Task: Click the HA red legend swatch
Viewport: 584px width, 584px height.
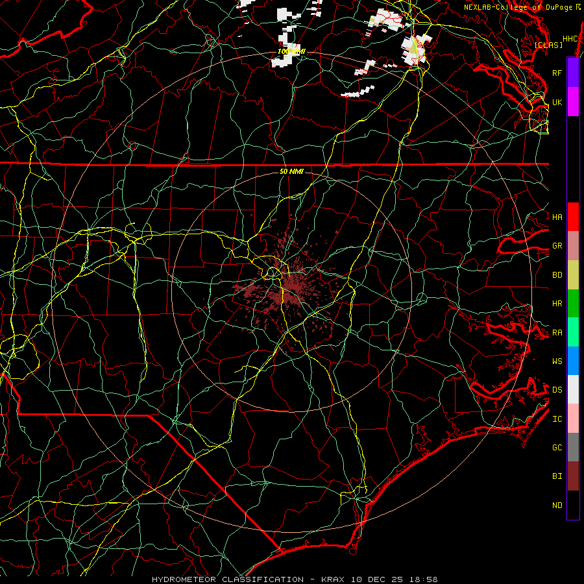Action: (x=573, y=217)
